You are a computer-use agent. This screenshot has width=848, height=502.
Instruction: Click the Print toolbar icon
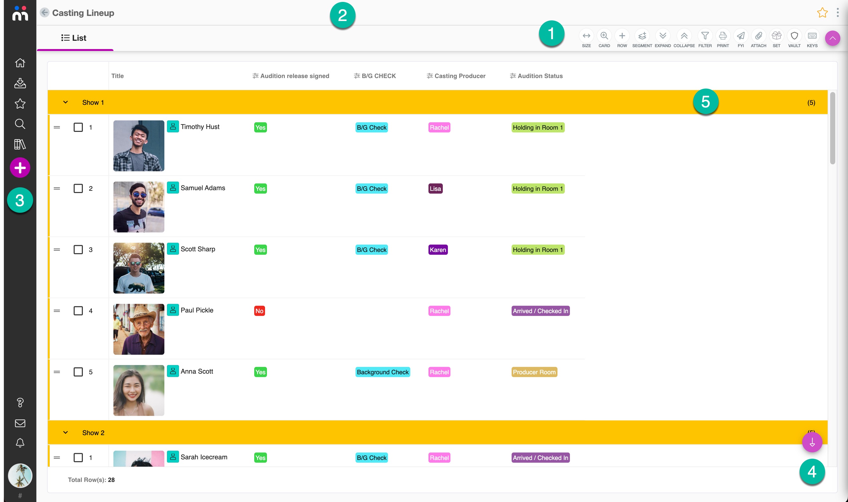722,36
